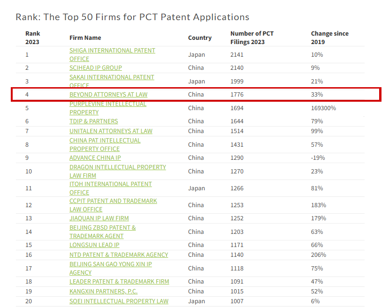Select the 206% change value
The height and width of the screenshot is (307, 389).
point(319,255)
